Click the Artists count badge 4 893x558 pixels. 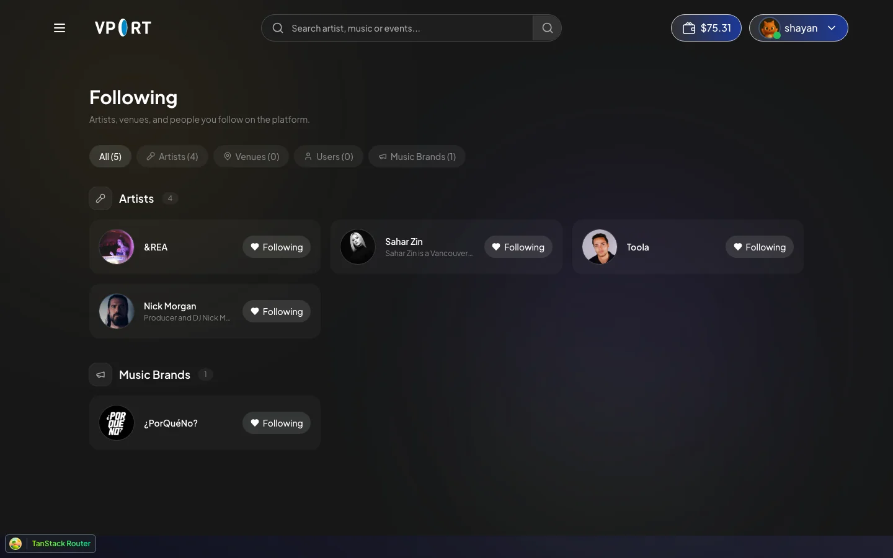[170, 198]
